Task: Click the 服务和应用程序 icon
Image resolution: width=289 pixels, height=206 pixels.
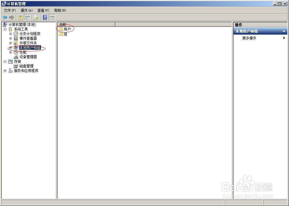Action: pyautogui.click(x=10, y=71)
